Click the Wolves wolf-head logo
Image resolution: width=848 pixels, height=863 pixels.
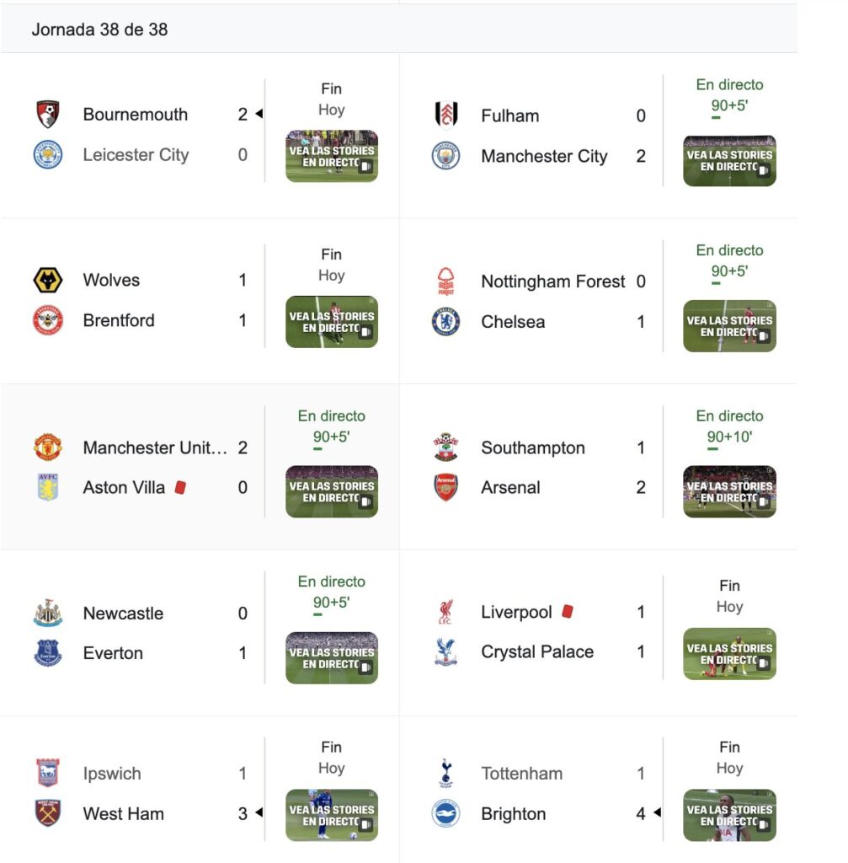[48, 280]
